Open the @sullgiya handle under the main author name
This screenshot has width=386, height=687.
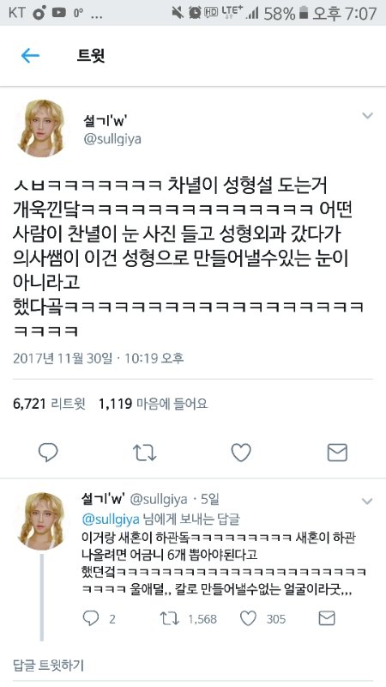tap(112, 139)
